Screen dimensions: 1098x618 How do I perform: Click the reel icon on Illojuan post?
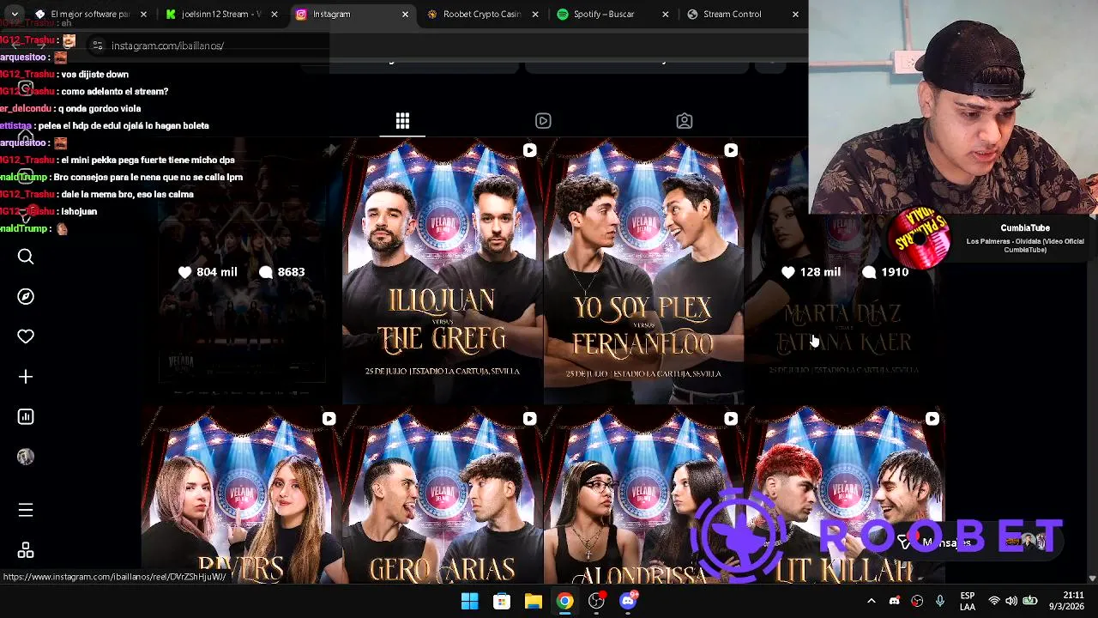tap(529, 150)
